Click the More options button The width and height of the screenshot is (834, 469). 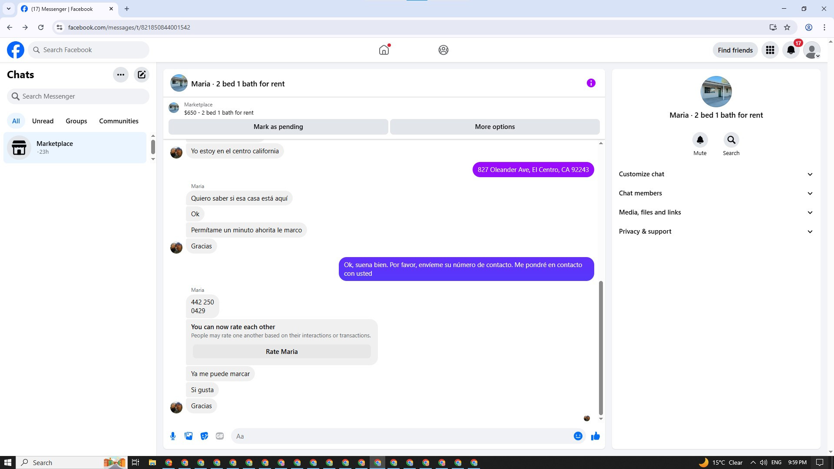click(x=495, y=127)
